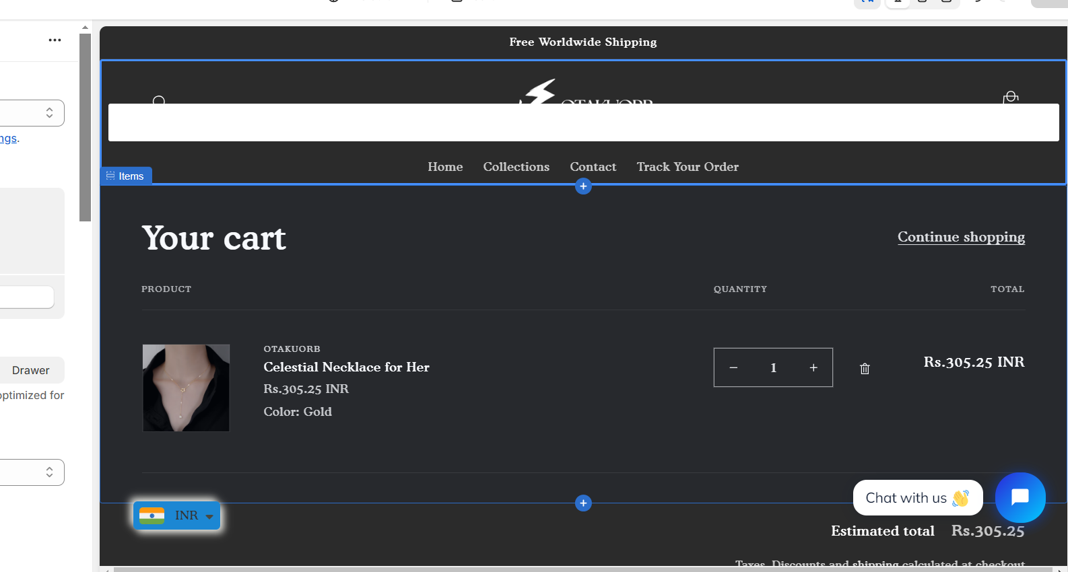The height and width of the screenshot is (572, 1068).
Task: Click the sidebar text input field
Action: point(27,297)
